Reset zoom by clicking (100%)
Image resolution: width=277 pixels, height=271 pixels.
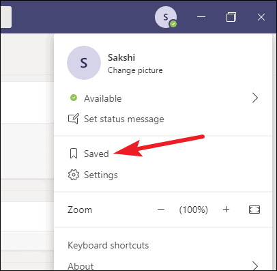(194, 210)
